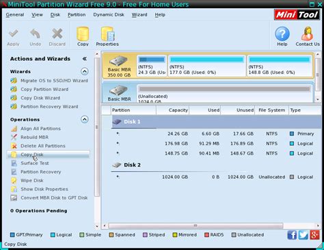Start the Copy Partition Wizard

(44, 89)
